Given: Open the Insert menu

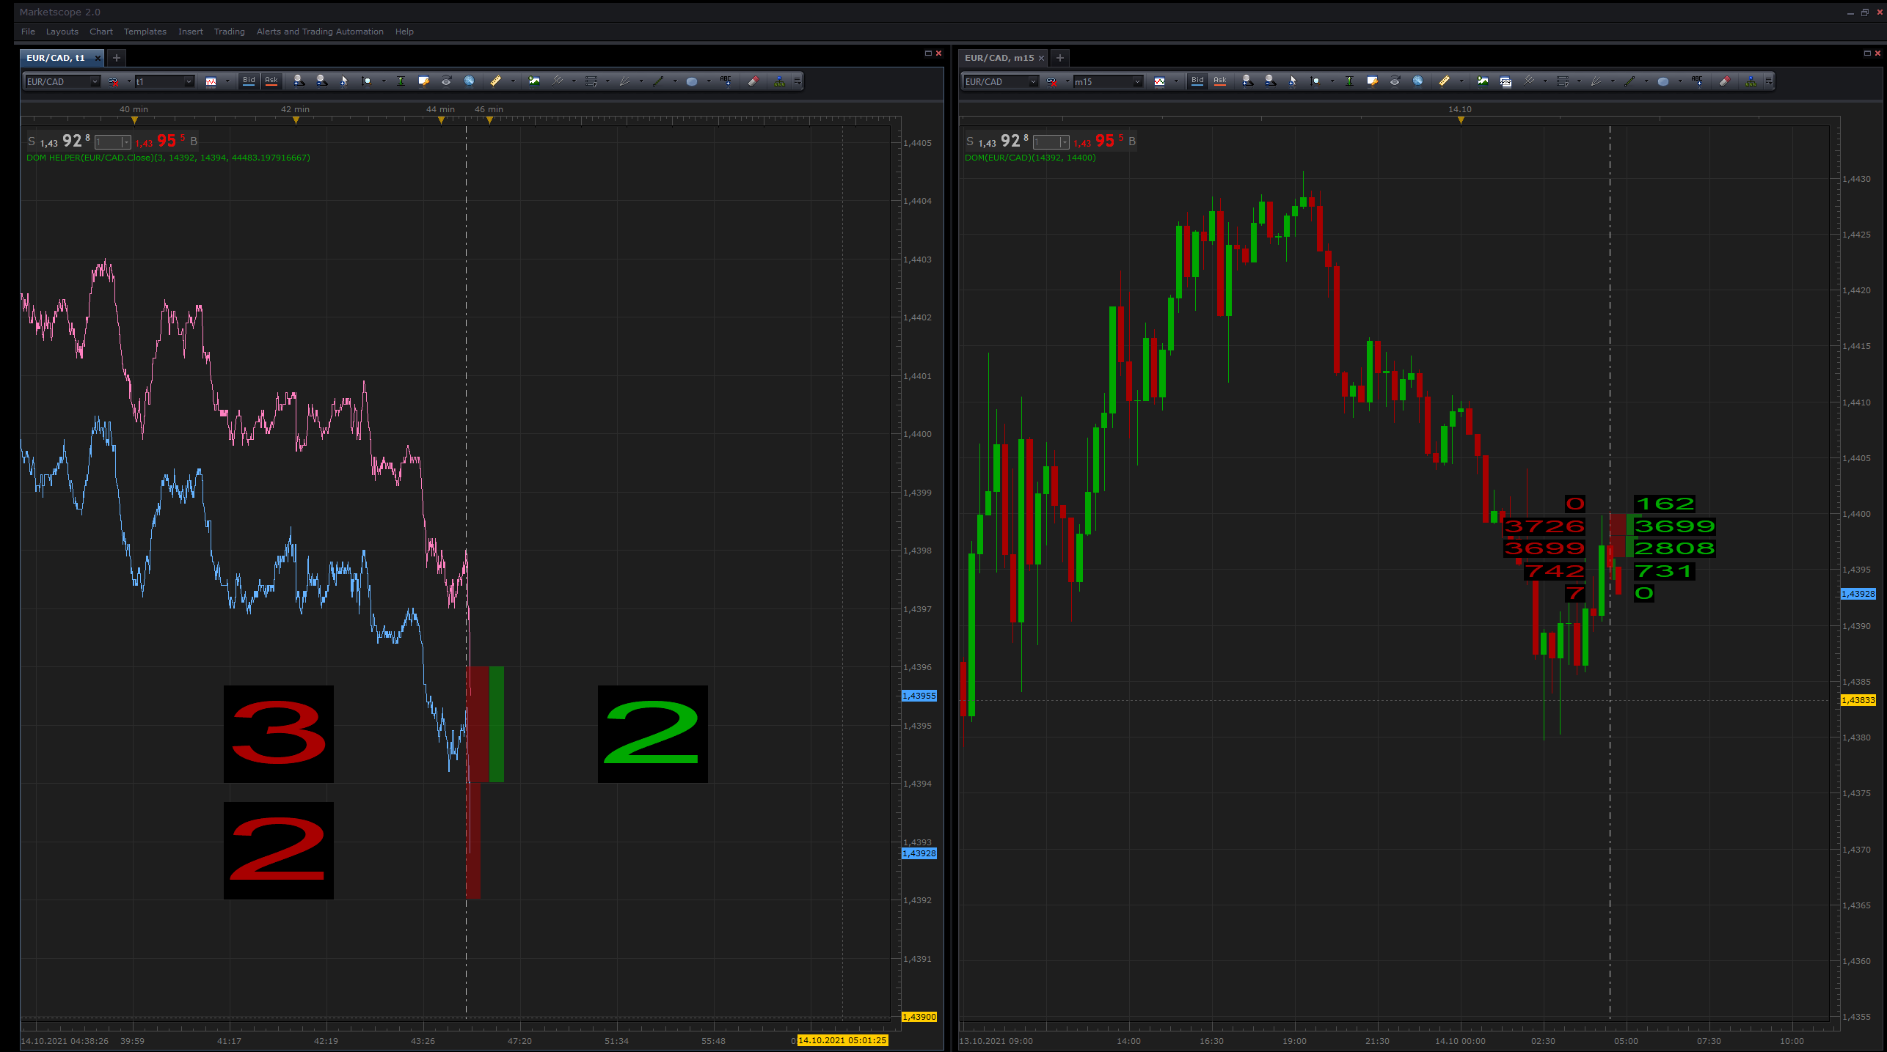Looking at the screenshot, I should pos(191,32).
